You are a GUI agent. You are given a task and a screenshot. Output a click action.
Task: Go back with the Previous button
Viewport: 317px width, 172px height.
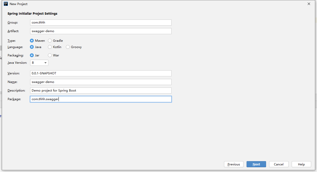pyautogui.click(x=234, y=164)
